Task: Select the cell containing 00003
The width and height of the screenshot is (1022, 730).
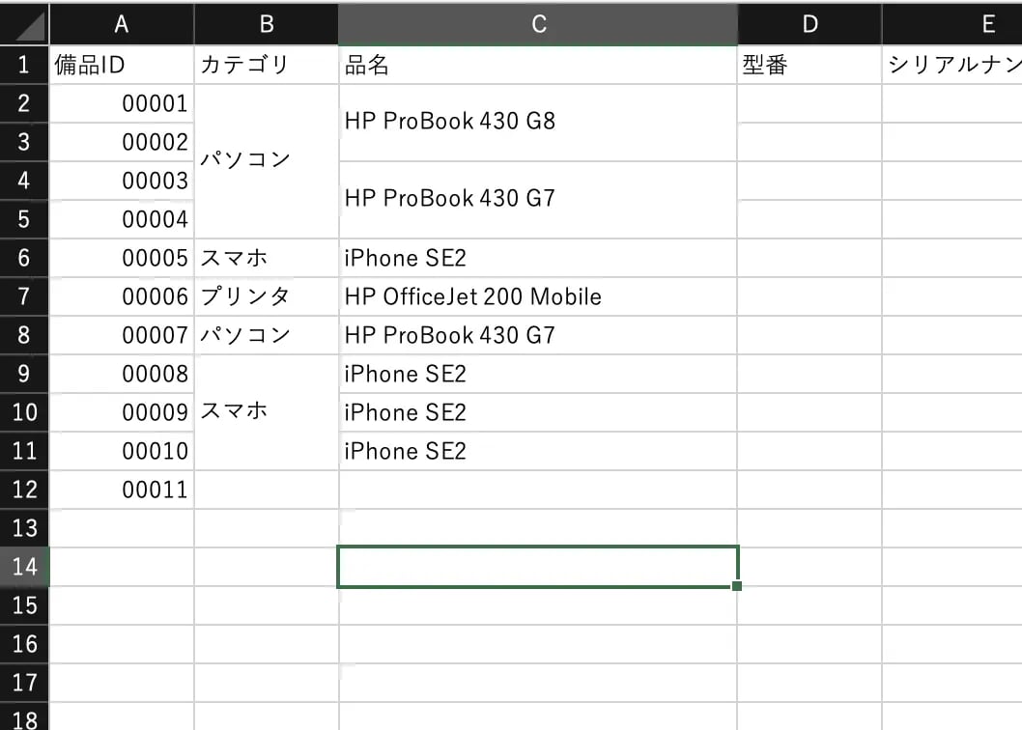Action: tap(122, 181)
